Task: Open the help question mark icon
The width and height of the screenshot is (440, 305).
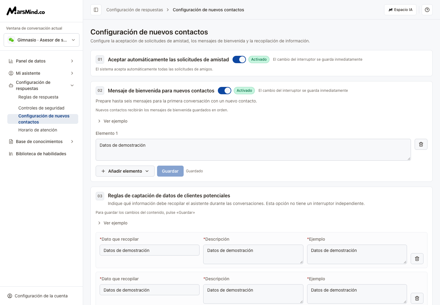Action: point(427,10)
